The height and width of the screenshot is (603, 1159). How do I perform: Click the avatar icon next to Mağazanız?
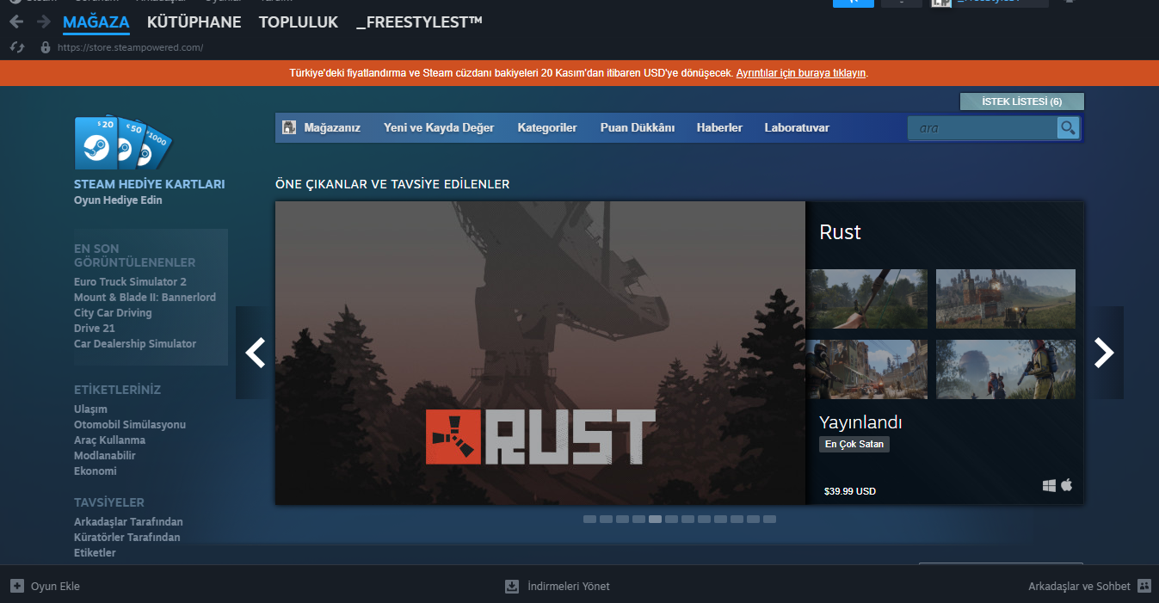click(x=289, y=127)
